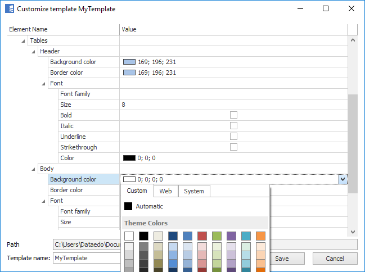Image resolution: width=365 pixels, height=272 pixels.
Task: Check the Strikethrough checkbox
Action: pyautogui.click(x=233, y=147)
